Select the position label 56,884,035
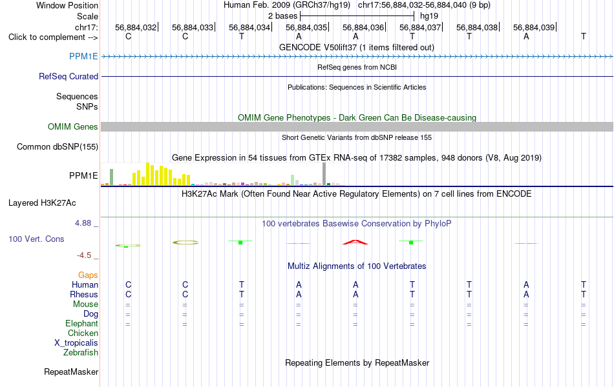This screenshot has width=614, height=387. pos(306,27)
